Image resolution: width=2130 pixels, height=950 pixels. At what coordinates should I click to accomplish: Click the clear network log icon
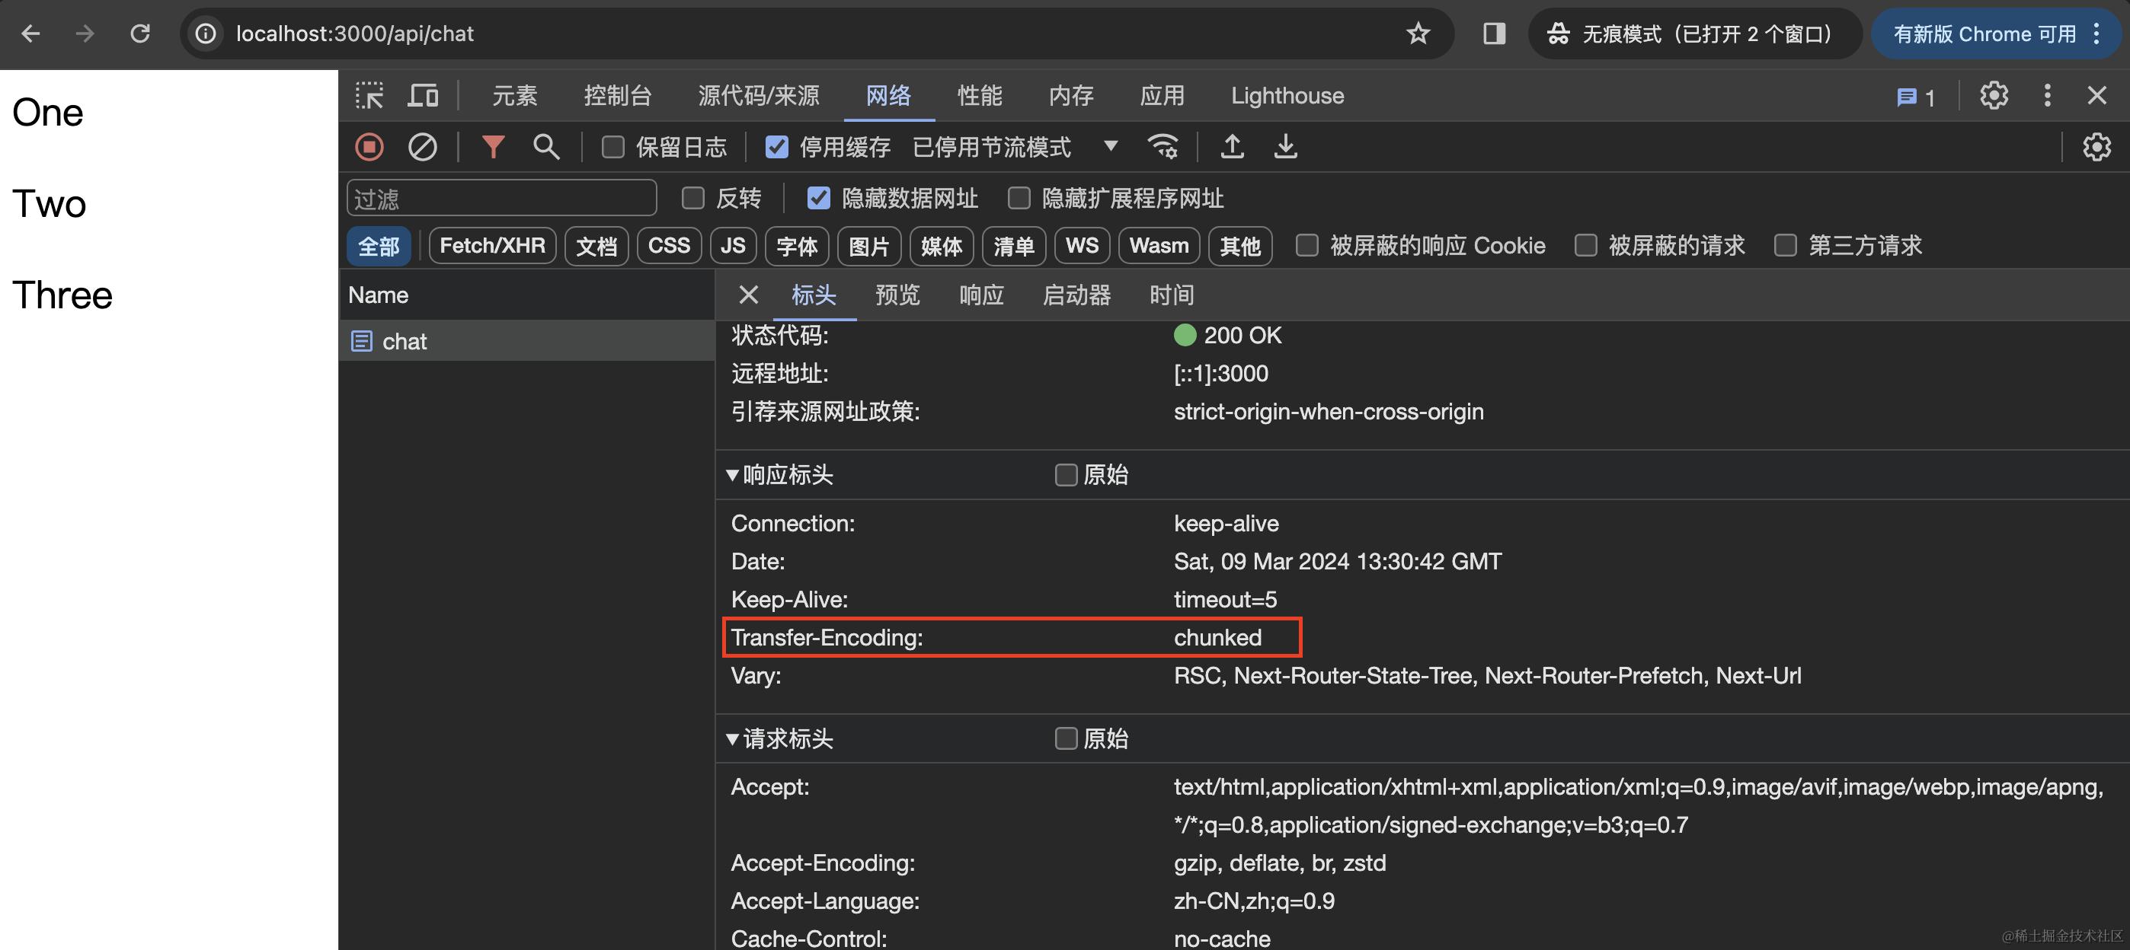coord(423,147)
